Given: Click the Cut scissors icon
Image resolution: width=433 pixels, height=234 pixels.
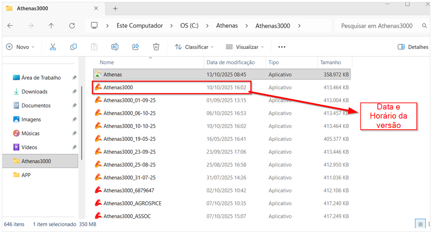Looking at the screenshot, I should click(x=52, y=47).
